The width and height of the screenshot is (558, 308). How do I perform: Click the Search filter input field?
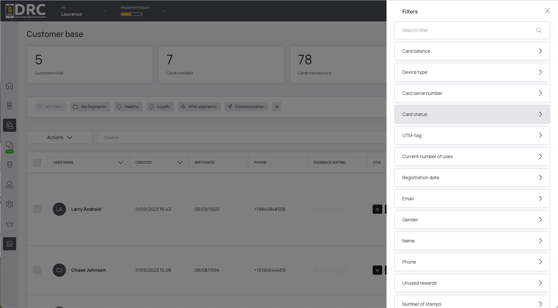click(472, 30)
